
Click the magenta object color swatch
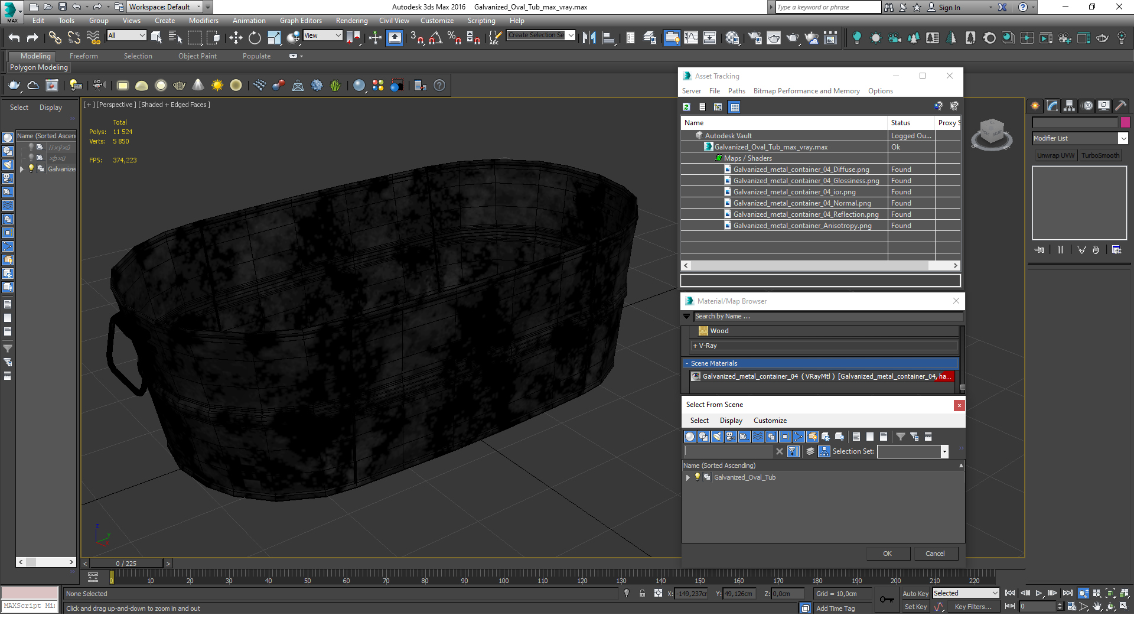1125,122
